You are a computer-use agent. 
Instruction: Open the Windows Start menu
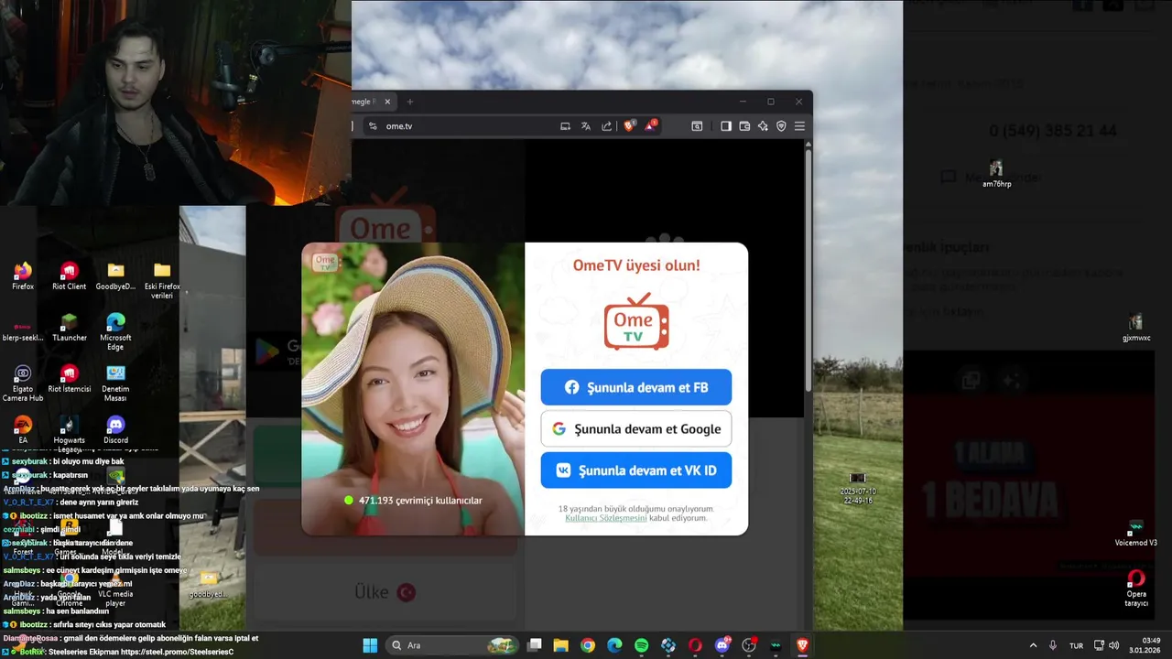tap(370, 645)
